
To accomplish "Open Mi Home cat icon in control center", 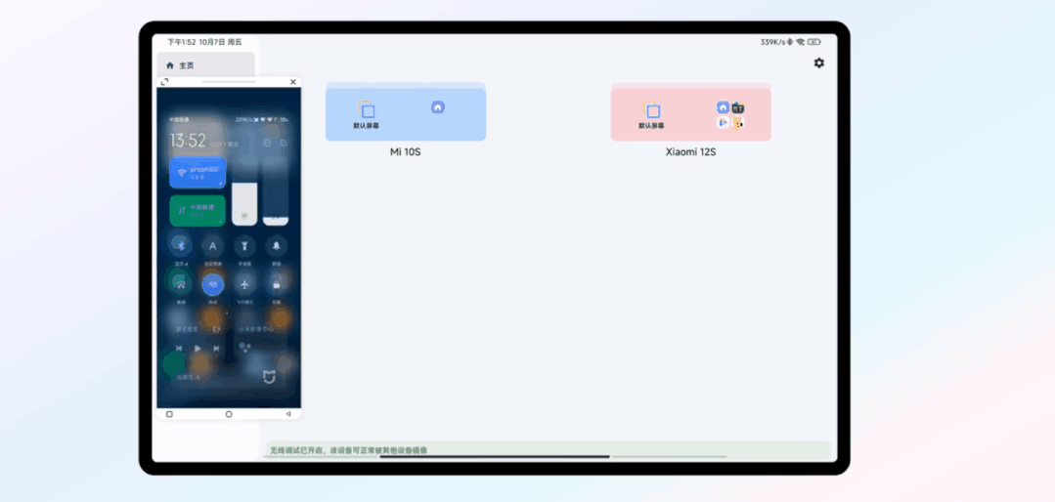I will click(x=269, y=377).
